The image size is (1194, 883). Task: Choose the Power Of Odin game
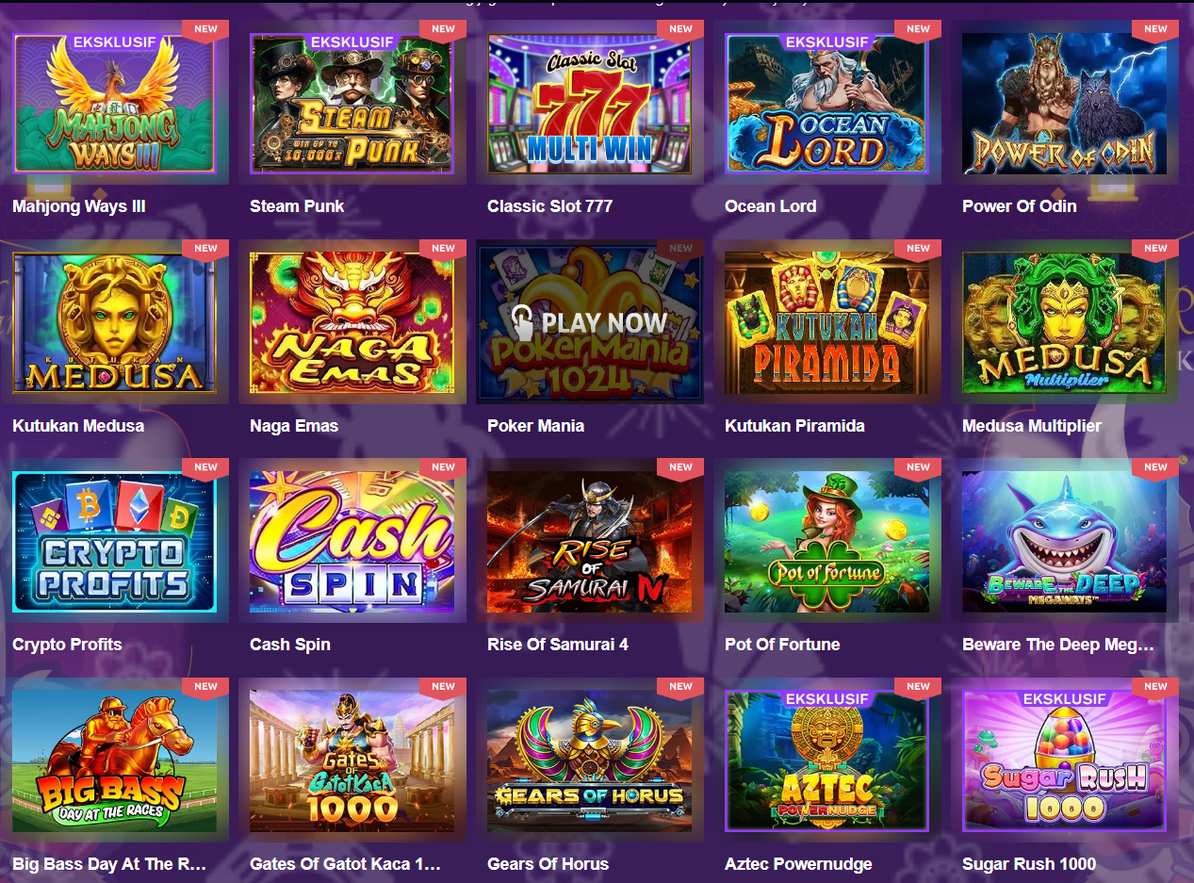(1064, 104)
